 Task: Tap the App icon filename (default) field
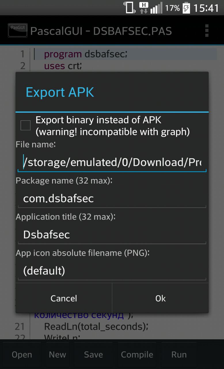pyautogui.click(x=112, y=271)
